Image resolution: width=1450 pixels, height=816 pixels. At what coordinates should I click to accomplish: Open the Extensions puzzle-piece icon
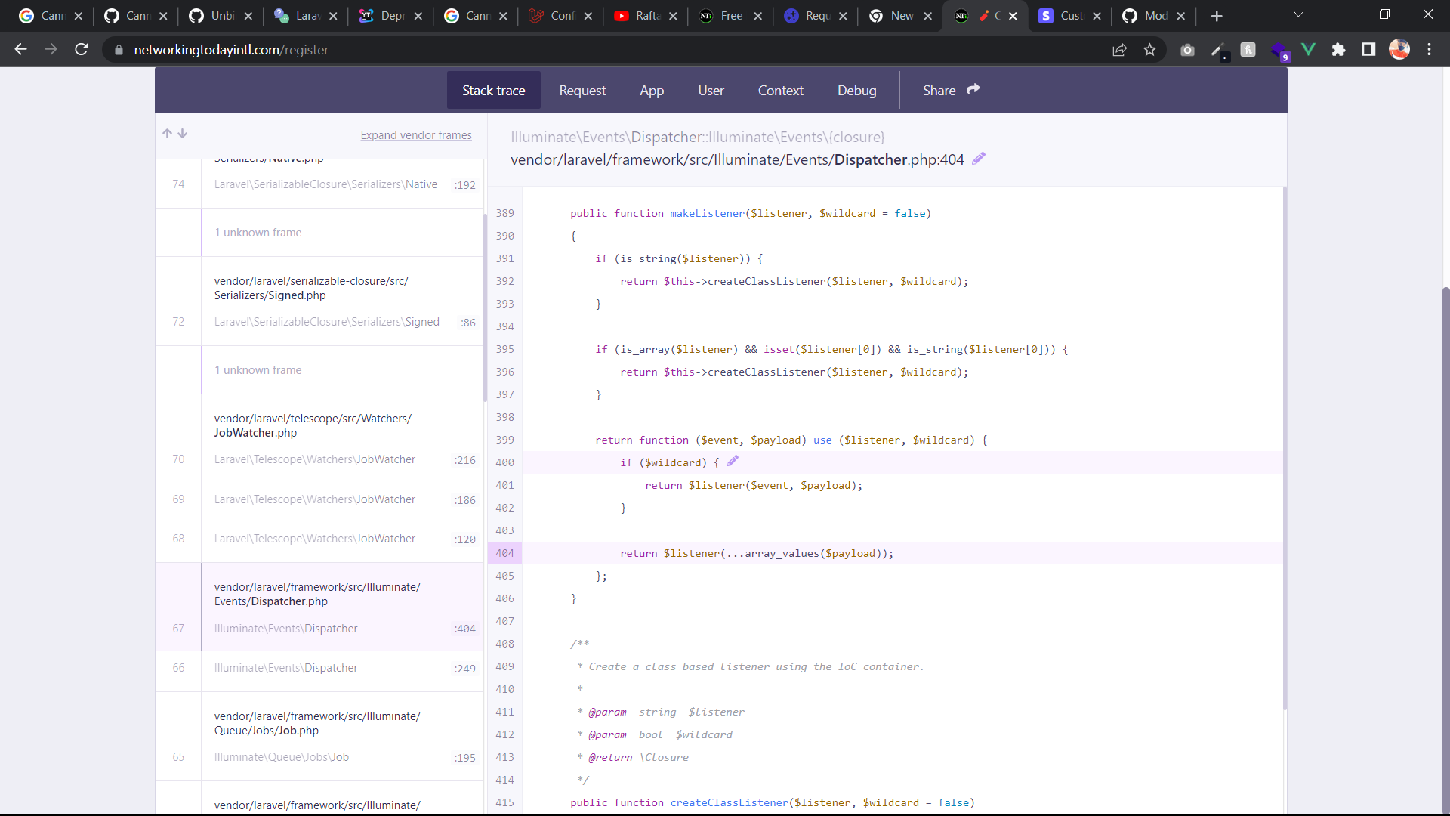tap(1339, 49)
